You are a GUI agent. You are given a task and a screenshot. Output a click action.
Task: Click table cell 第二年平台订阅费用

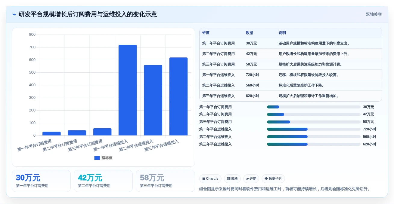[219, 54]
